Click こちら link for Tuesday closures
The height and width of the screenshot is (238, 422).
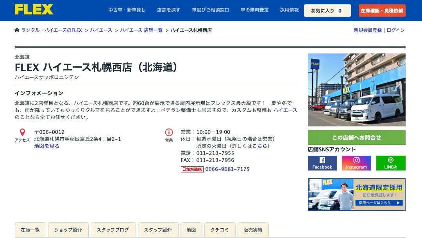[260, 146]
